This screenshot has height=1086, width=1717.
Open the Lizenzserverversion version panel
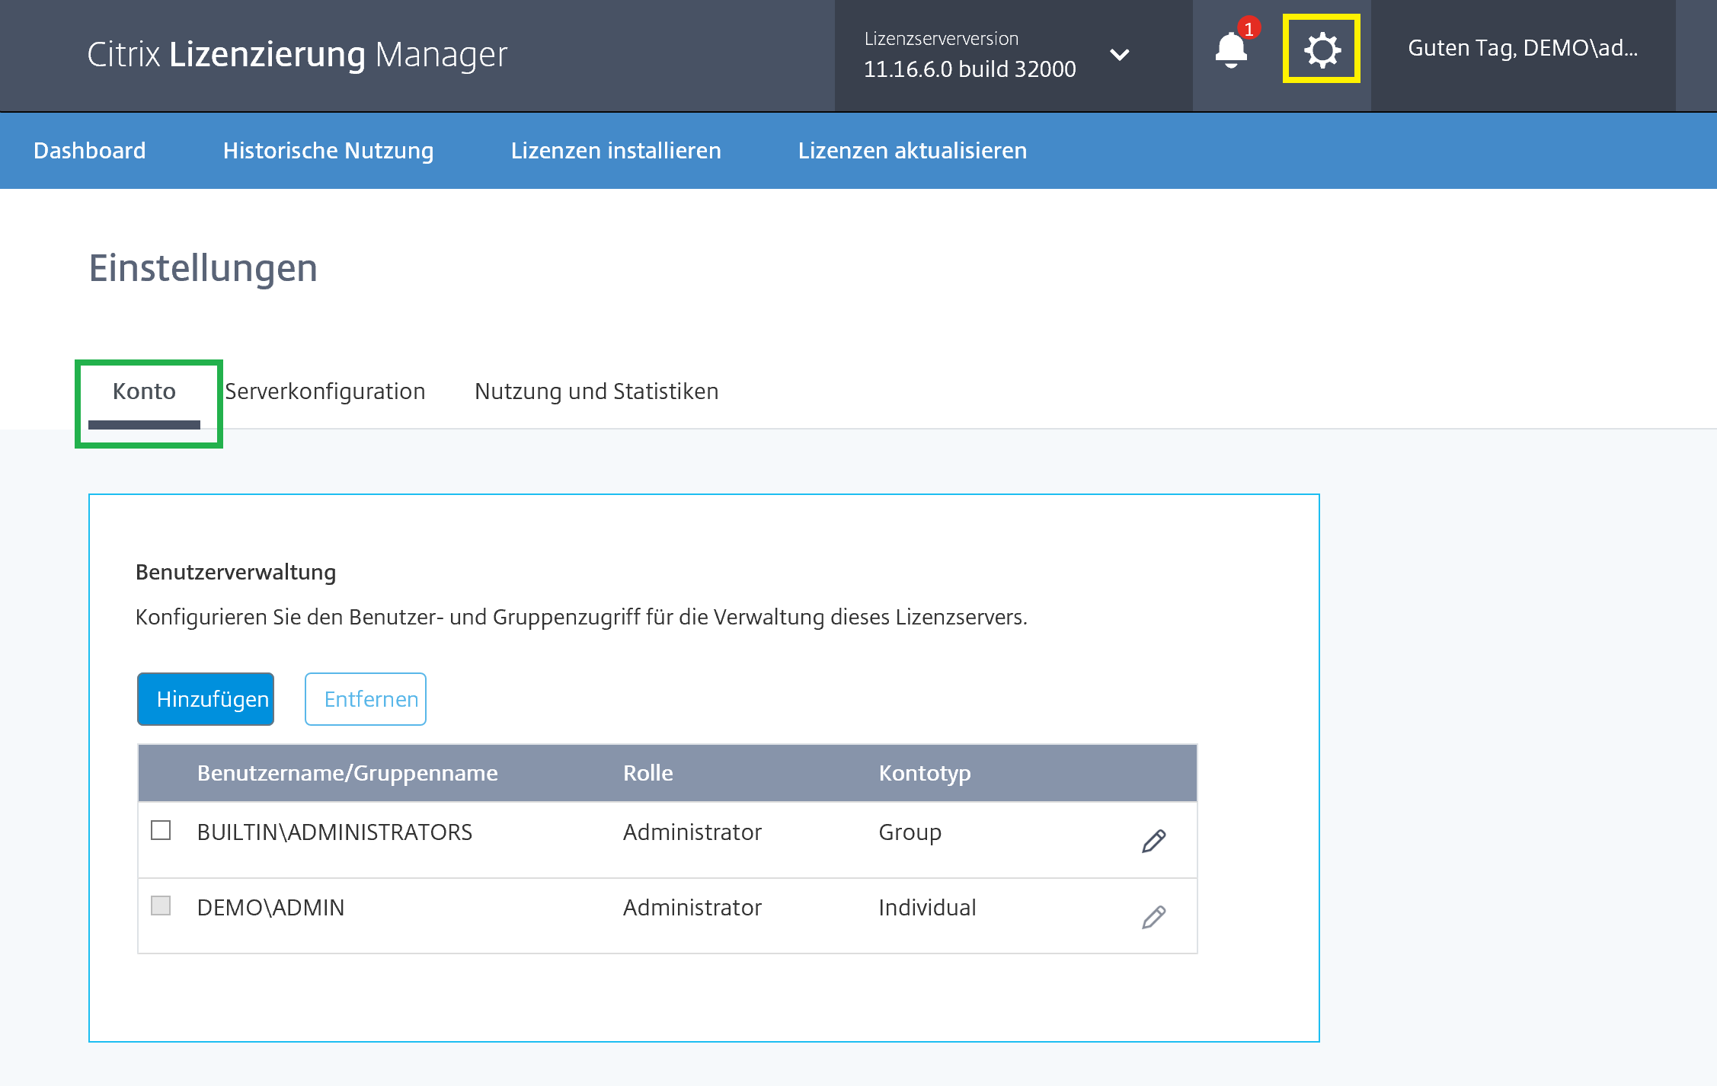(970, 55)
